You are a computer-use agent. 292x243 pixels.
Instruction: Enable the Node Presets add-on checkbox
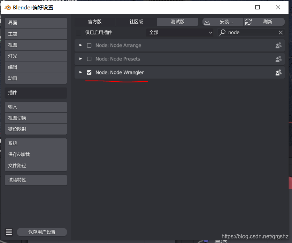[x=89, y=59]
